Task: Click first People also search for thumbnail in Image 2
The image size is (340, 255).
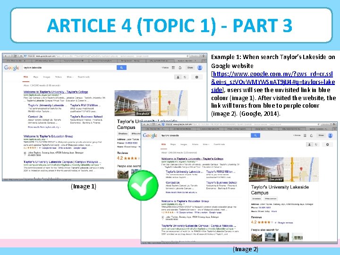Action: pyautogui.click(x=256, y=237)
